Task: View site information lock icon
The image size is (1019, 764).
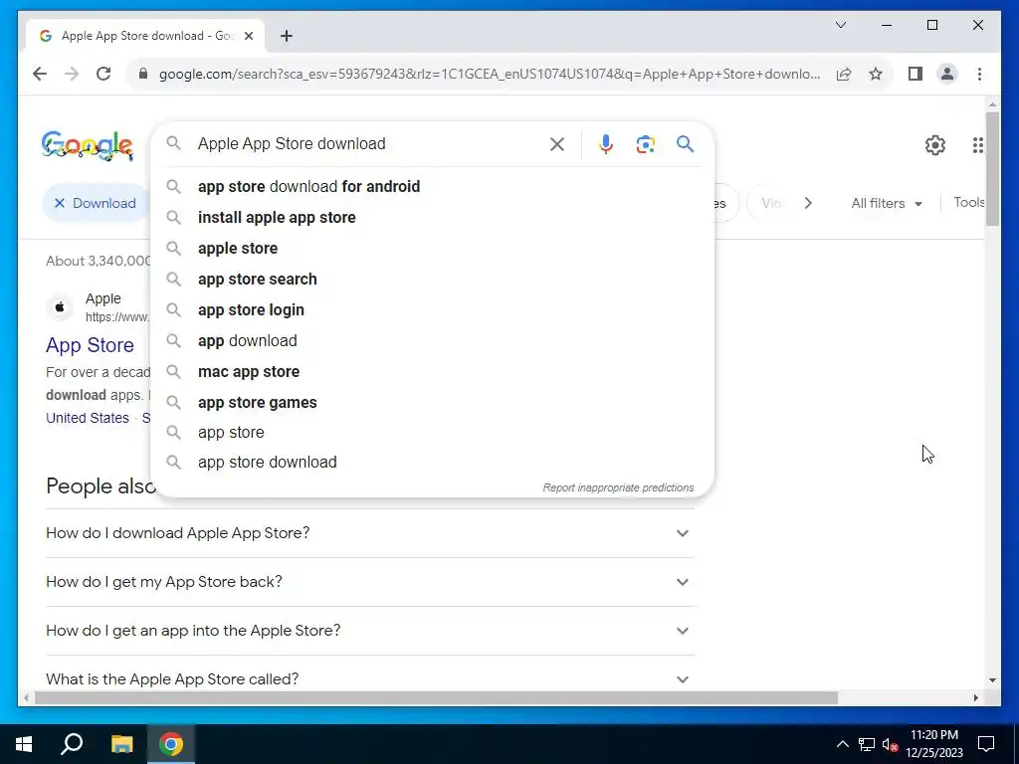Action: click(x=143, y=74)
